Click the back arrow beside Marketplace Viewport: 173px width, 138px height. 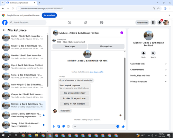4,30
